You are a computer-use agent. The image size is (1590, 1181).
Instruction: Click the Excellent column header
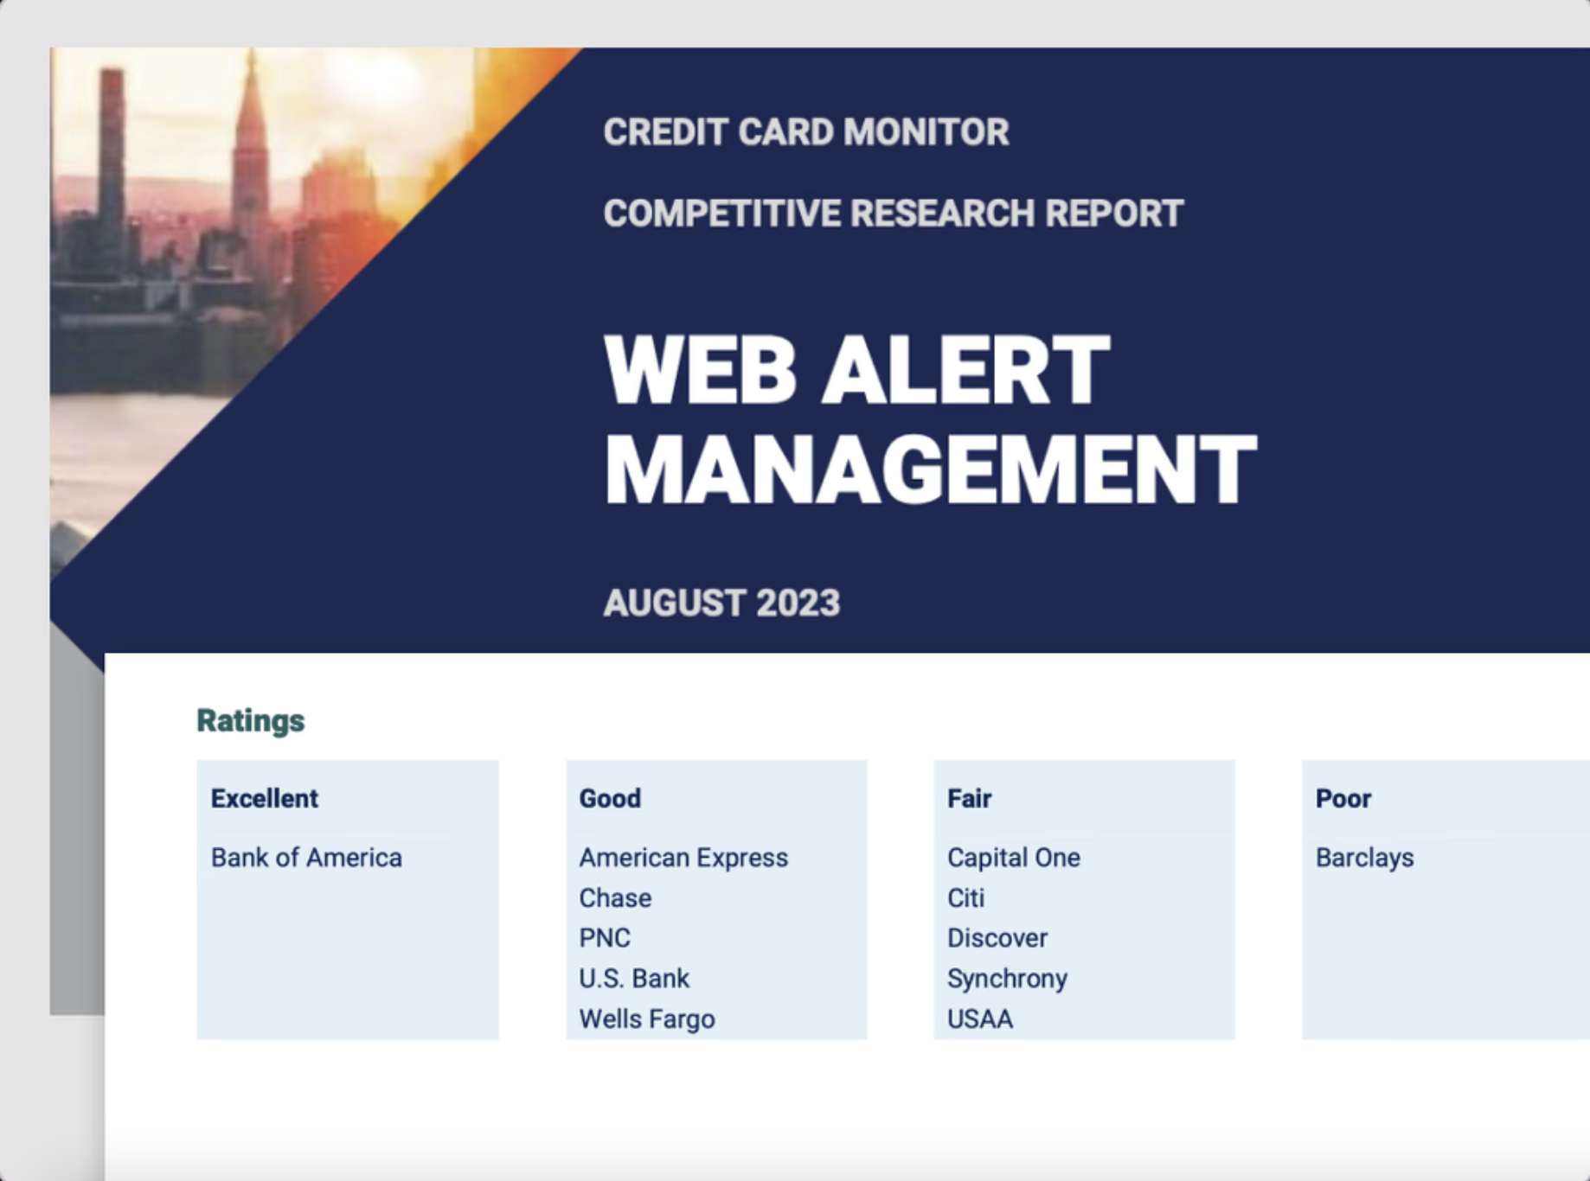[264, 798]
